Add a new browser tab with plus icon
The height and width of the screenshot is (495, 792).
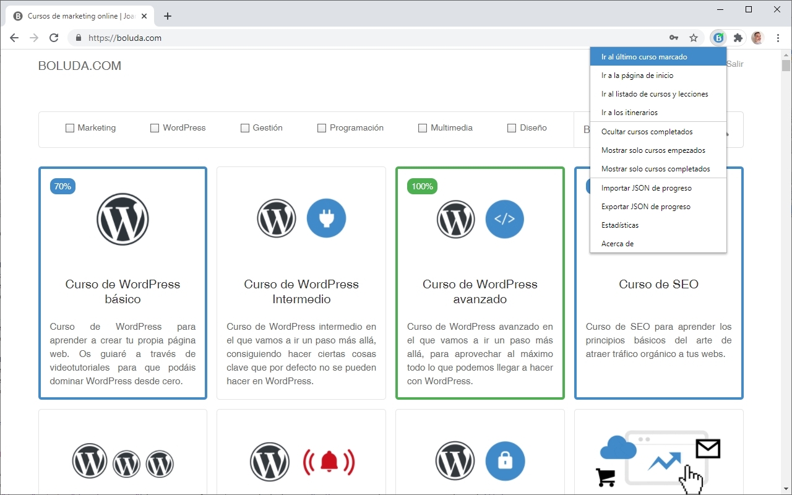pos(167,16)
